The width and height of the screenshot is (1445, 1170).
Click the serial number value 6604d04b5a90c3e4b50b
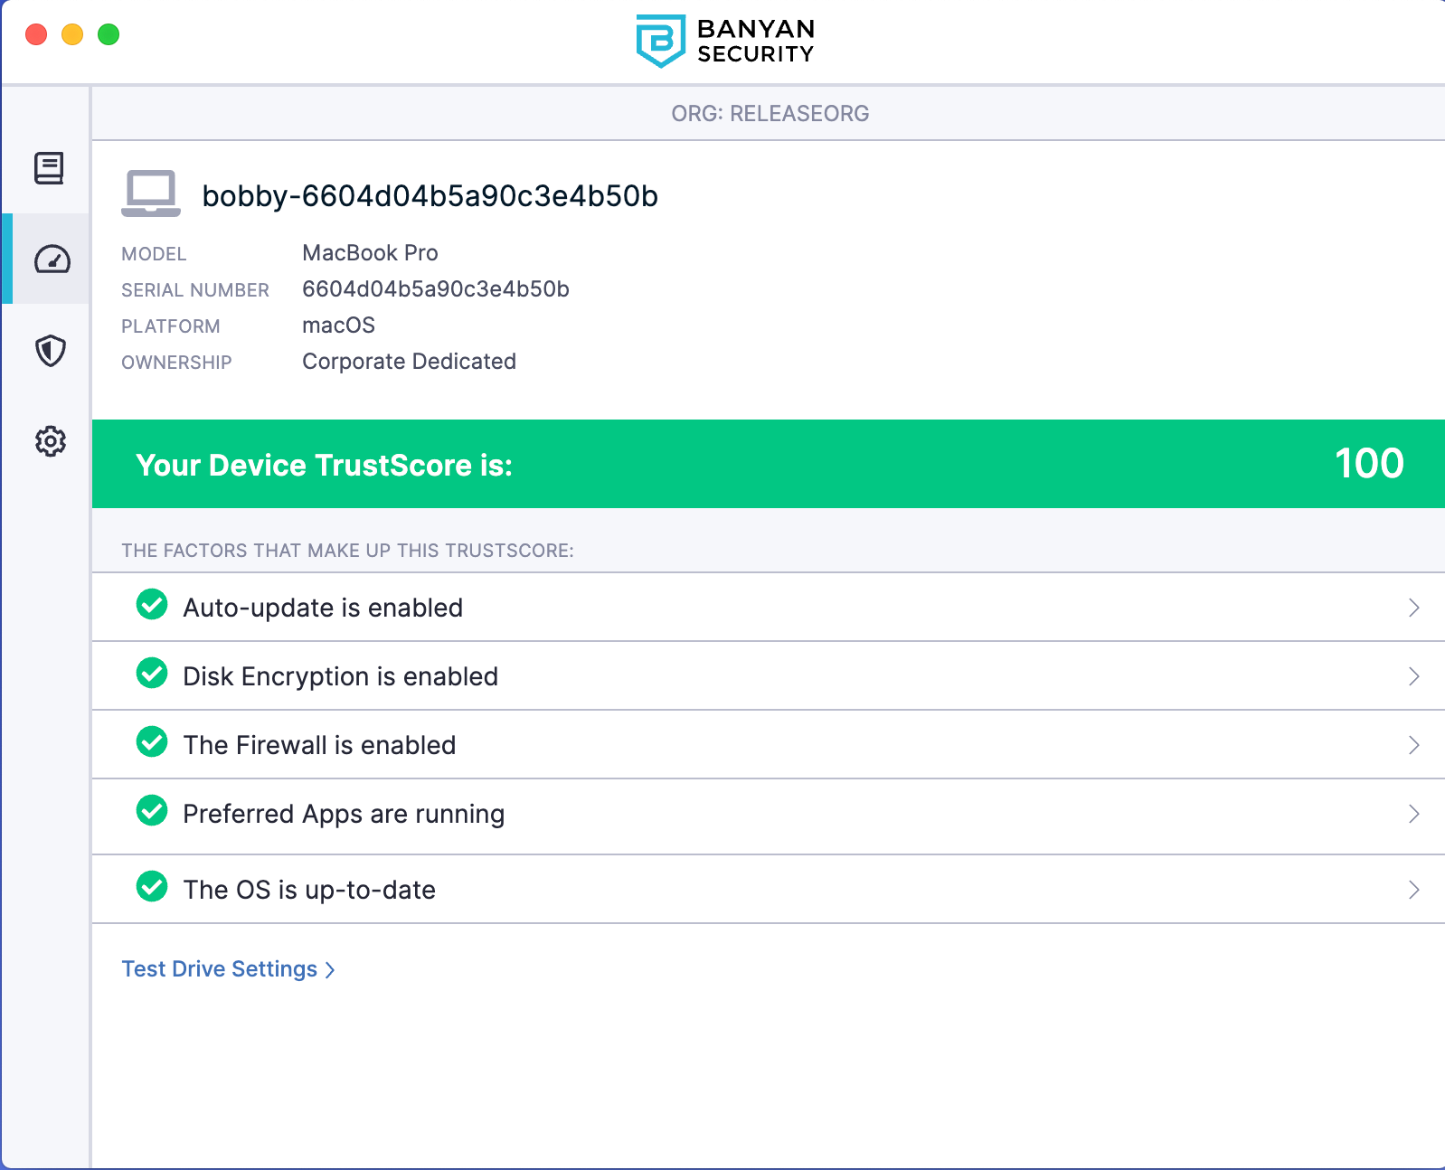[436, 289]
